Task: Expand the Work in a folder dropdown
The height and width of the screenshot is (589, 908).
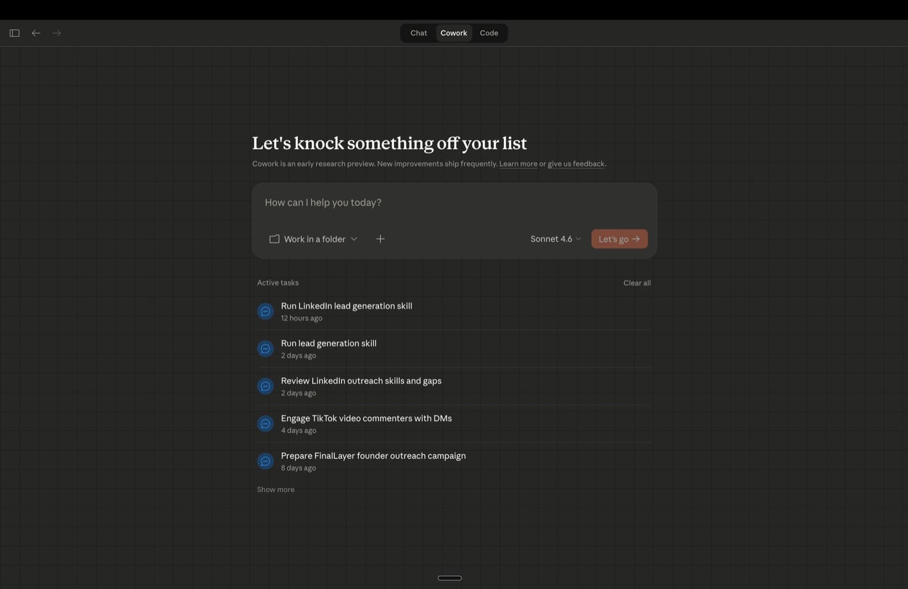Action: pos(354,239)
